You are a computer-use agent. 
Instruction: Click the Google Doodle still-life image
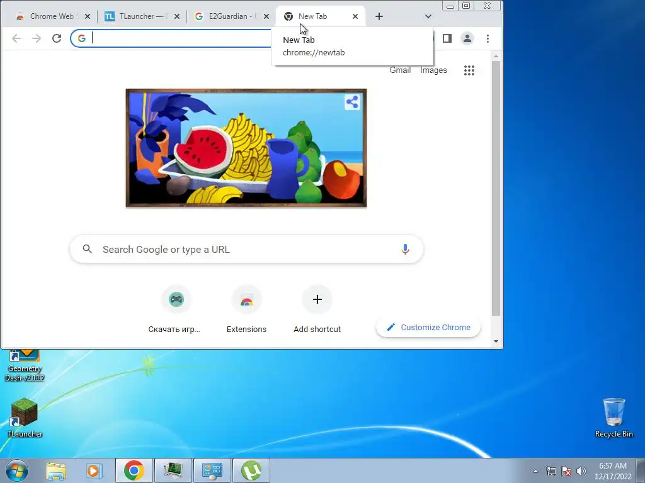pos(246,148)
